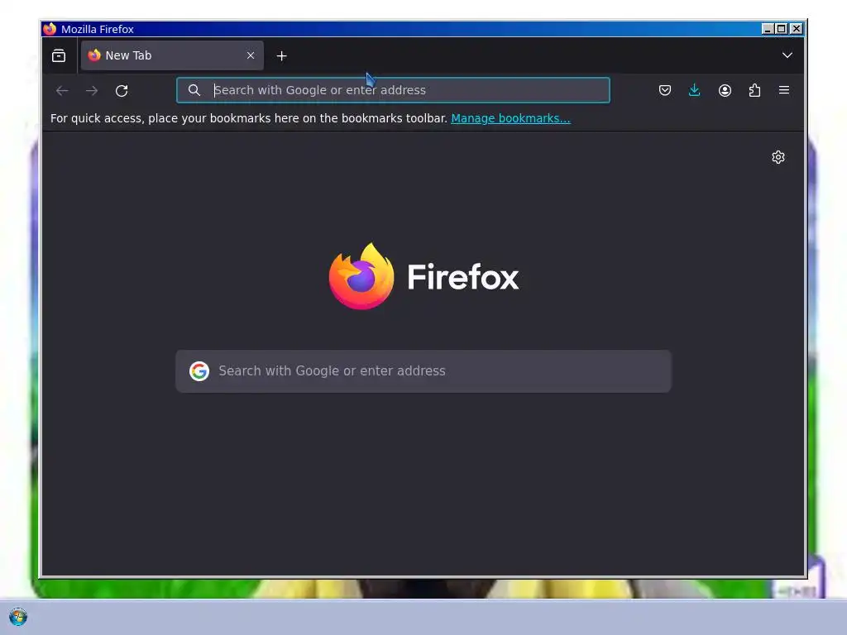Open the new tab personalize gear
This screenshot has height=635, width=847.
778,157
